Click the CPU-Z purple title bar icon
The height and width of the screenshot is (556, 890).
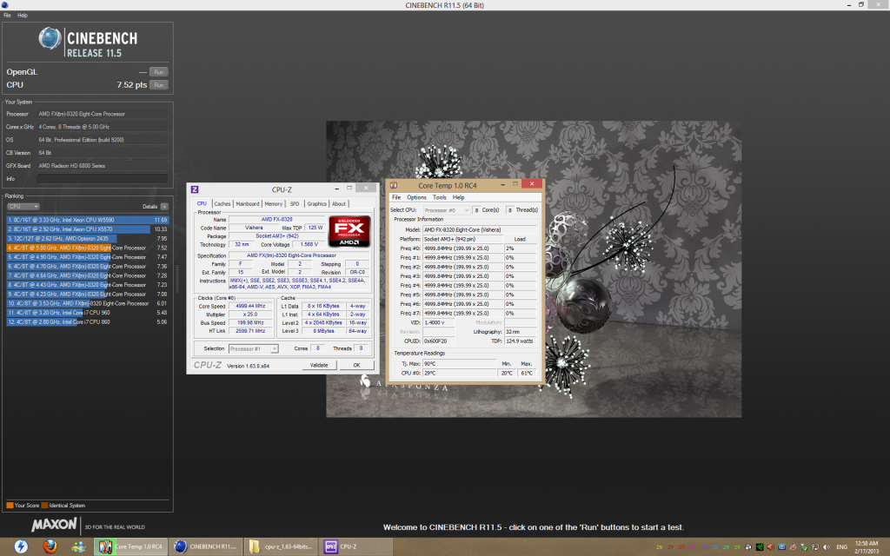coord(195,189)
